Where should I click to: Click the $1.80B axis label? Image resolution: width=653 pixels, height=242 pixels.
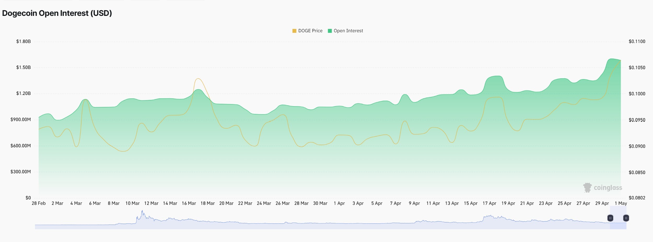[x=24, y=41]
